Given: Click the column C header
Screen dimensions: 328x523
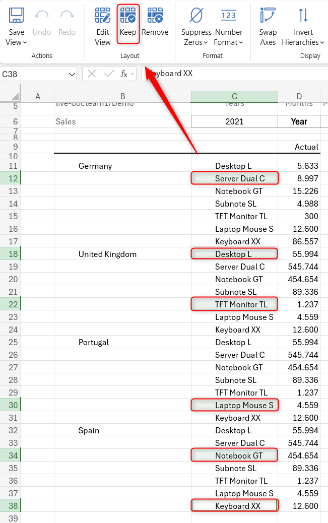Looking at the screenshot, I should [234, 96].
